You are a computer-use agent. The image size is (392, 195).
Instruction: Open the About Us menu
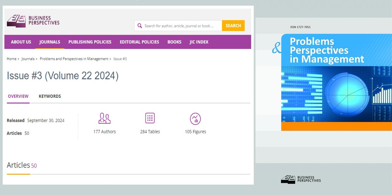click(x=21, y=42)
